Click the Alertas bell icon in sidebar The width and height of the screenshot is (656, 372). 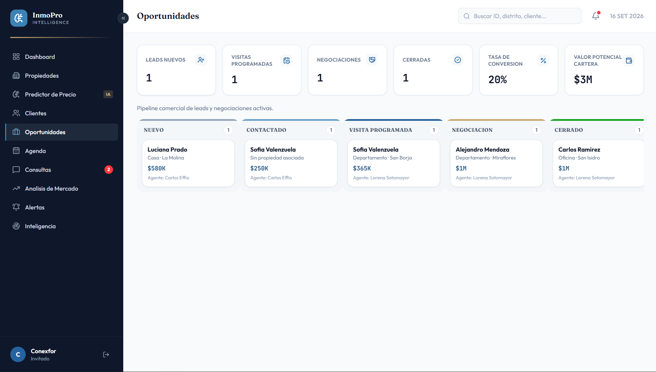pos(16,207)
